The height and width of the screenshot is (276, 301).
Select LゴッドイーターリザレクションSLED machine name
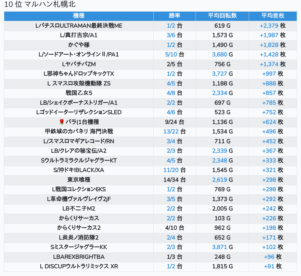[x=79, y=112]
